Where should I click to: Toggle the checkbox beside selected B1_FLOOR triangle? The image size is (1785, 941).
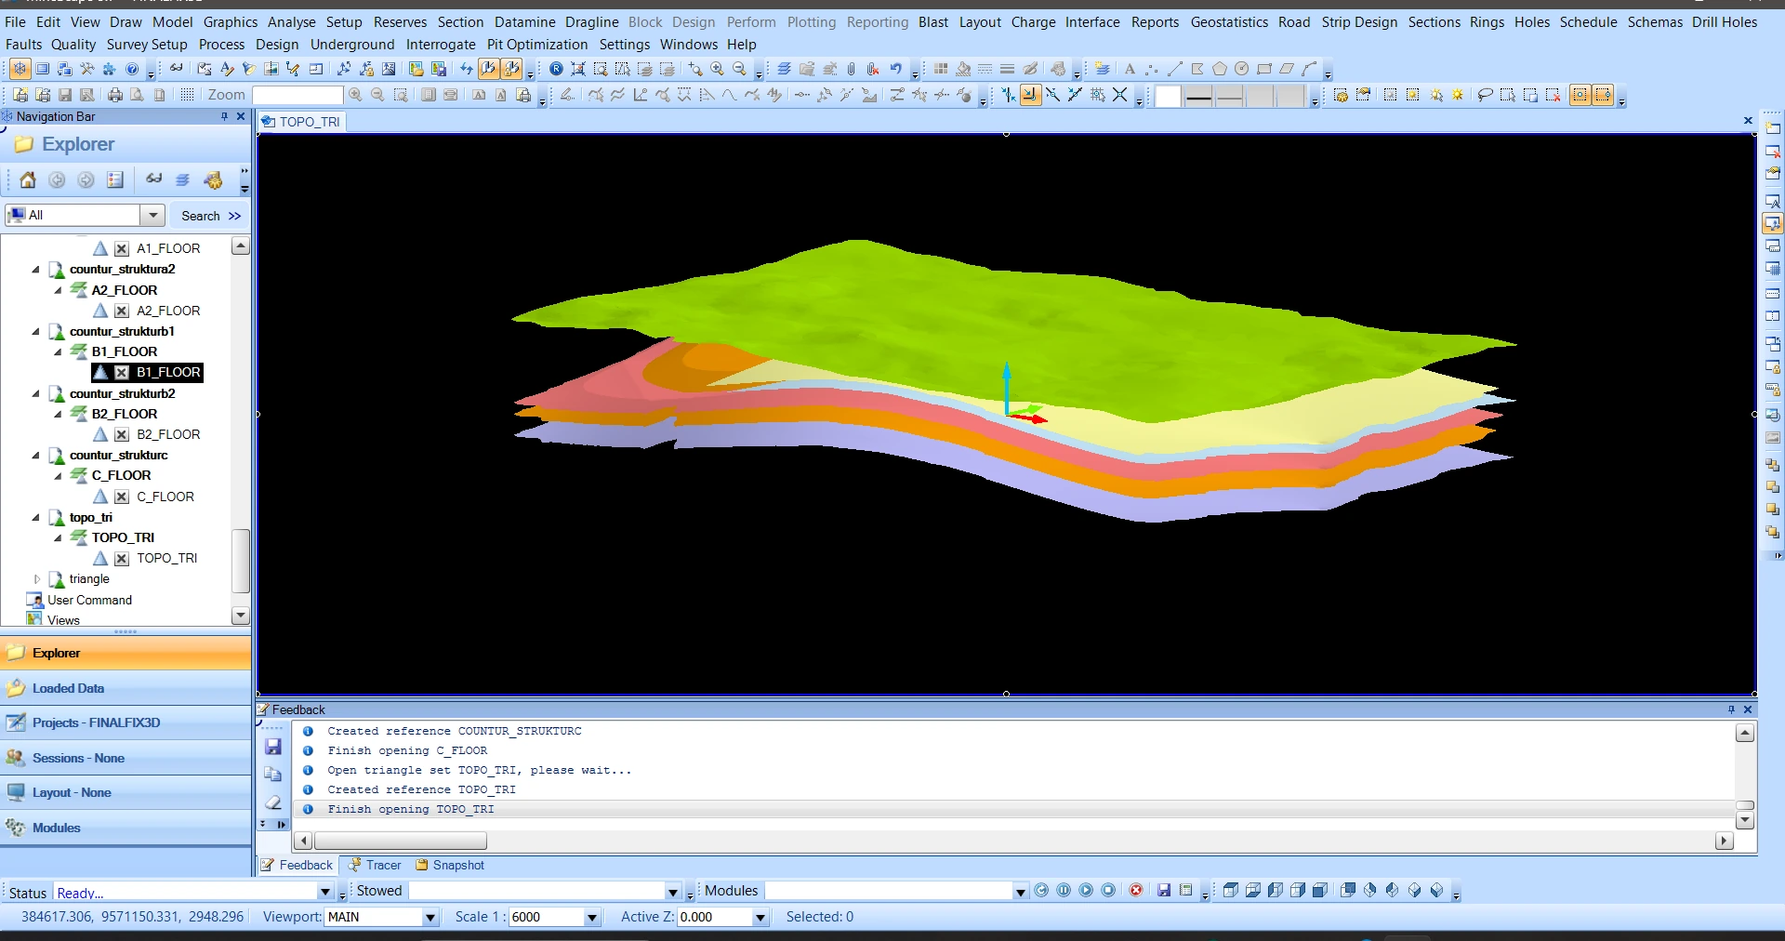tap(122, 373)
